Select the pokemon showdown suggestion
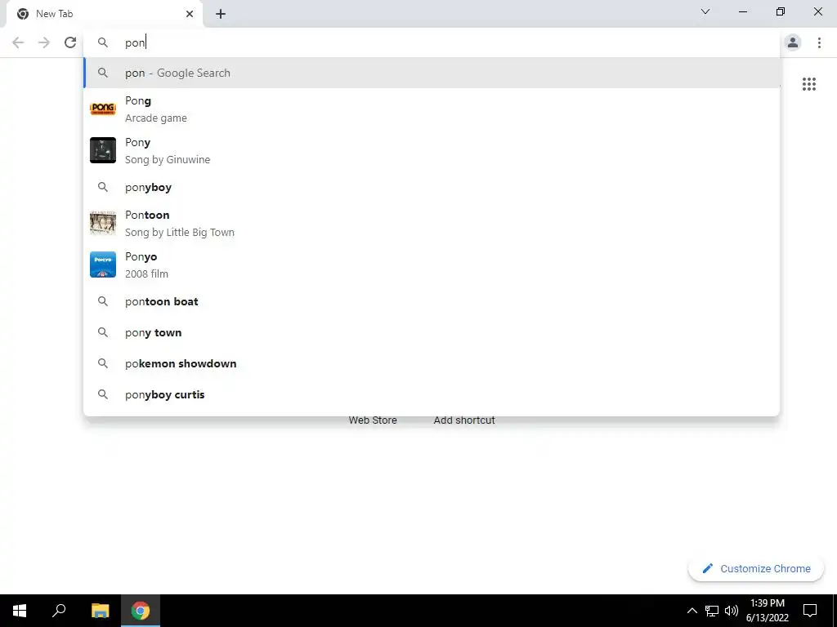 432,363
